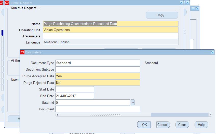
Task: Click the horizontal scrollbar left arrow
Action: coord(57,115)
